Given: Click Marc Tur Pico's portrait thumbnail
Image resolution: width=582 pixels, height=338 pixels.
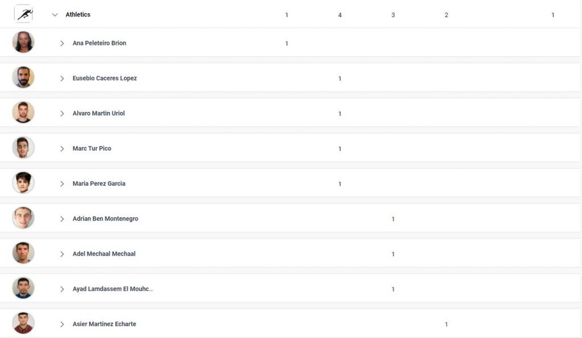Looking at the screenshot, I should click(23, 147).
